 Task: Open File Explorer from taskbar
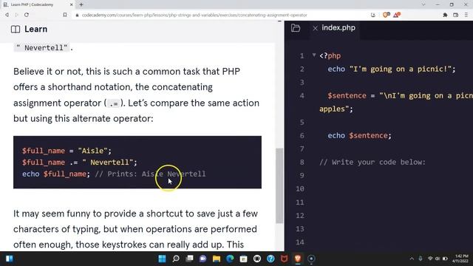(217, 259)
